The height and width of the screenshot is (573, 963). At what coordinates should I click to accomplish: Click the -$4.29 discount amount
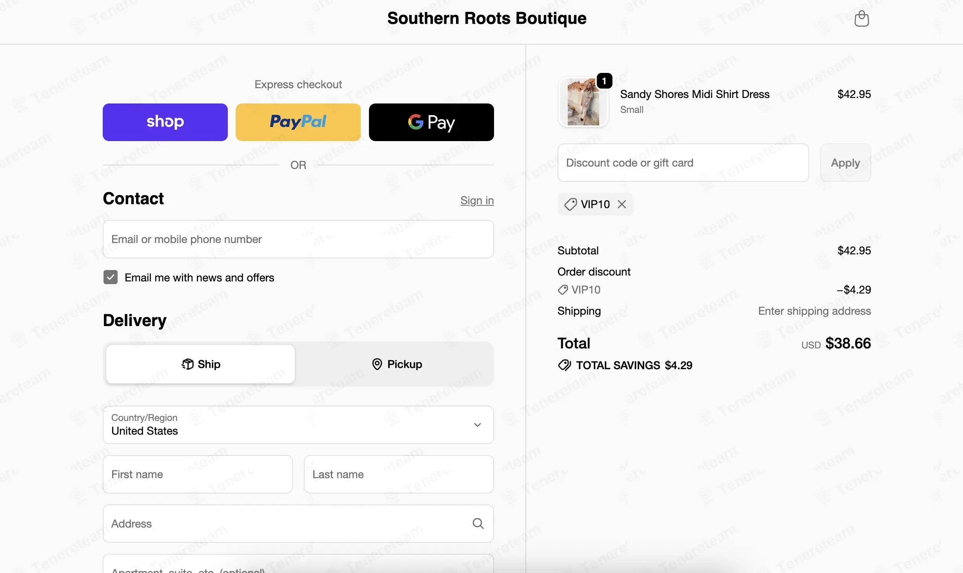[854, 290]
